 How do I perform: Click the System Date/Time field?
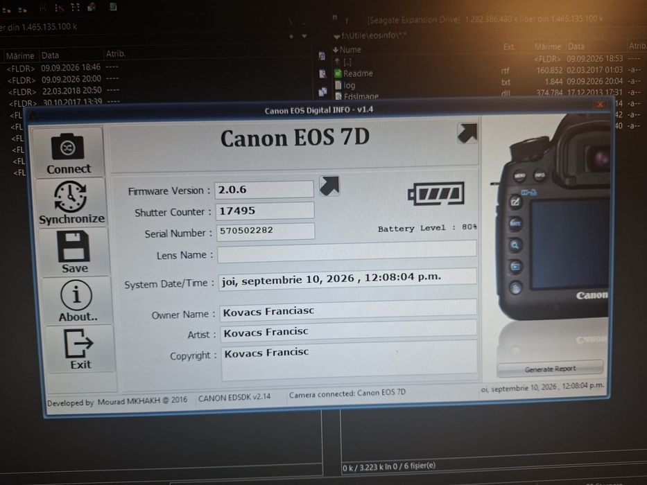pos(347,279)
